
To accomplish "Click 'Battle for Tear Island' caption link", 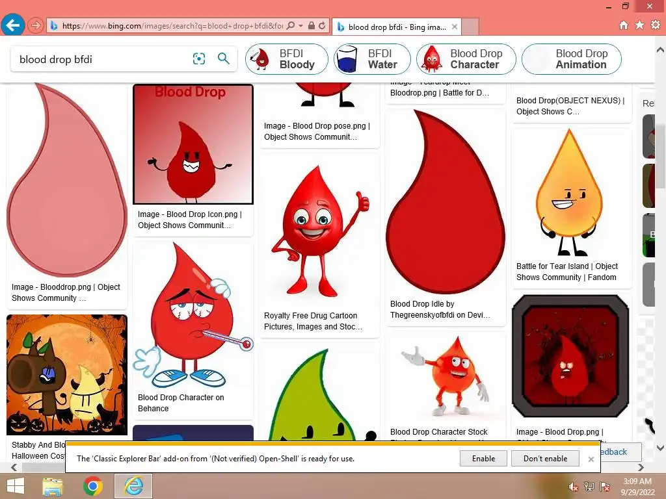I will point(567,272).
